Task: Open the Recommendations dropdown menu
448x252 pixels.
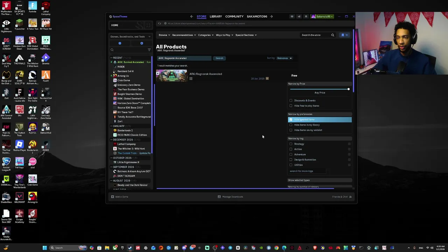Action: coord(184,35)
